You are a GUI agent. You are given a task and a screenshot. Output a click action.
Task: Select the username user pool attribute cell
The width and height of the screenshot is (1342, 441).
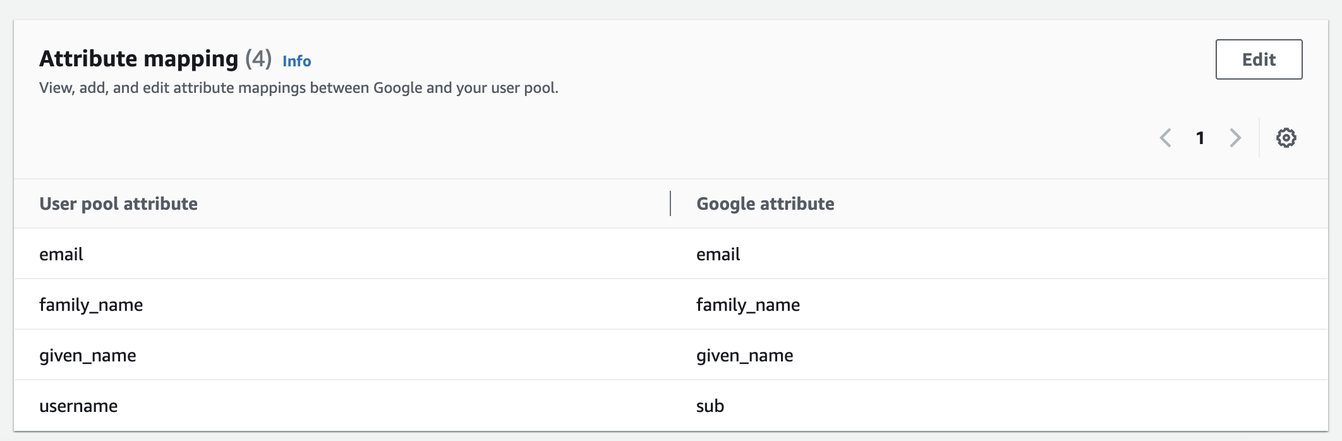(78, 406)
